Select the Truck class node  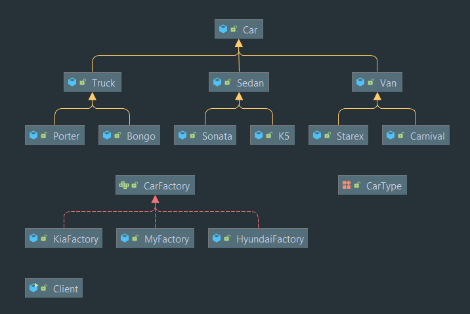(x=93, y=82)
